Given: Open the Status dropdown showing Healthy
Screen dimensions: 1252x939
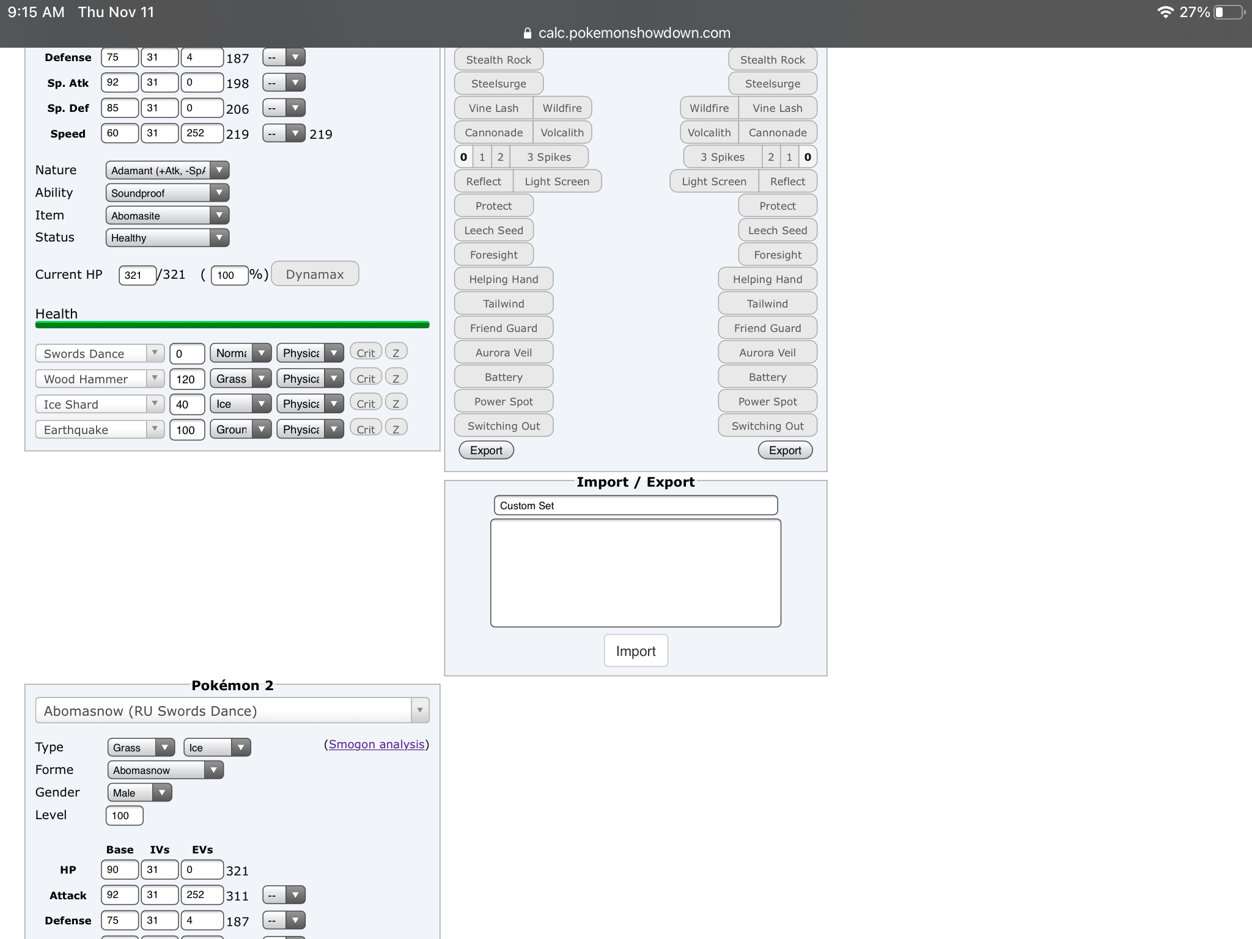Looking at the screenshot, I should click(168, 237).
